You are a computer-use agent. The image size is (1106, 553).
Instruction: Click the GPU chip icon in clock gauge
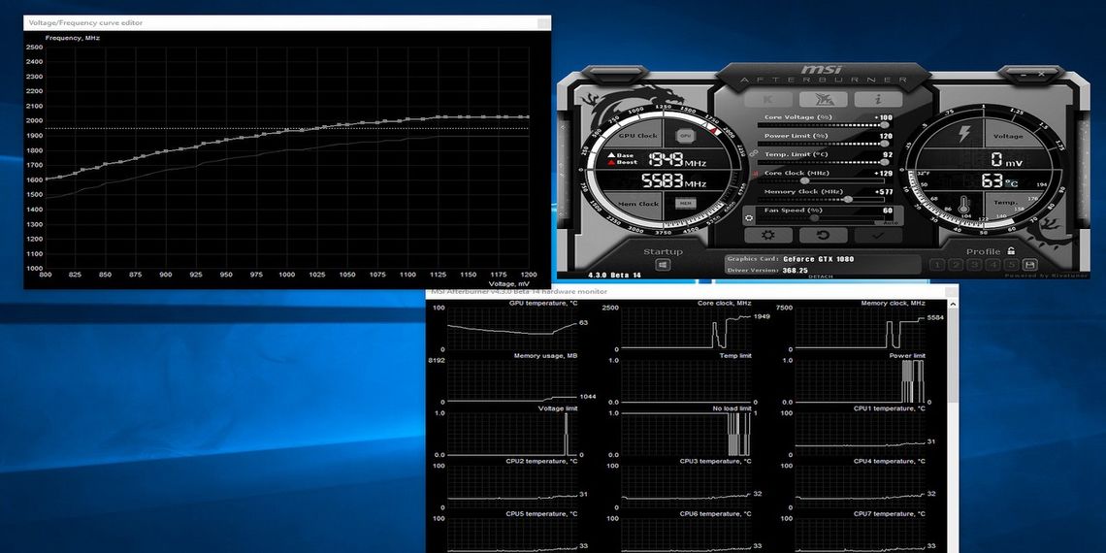coord(684,136)
